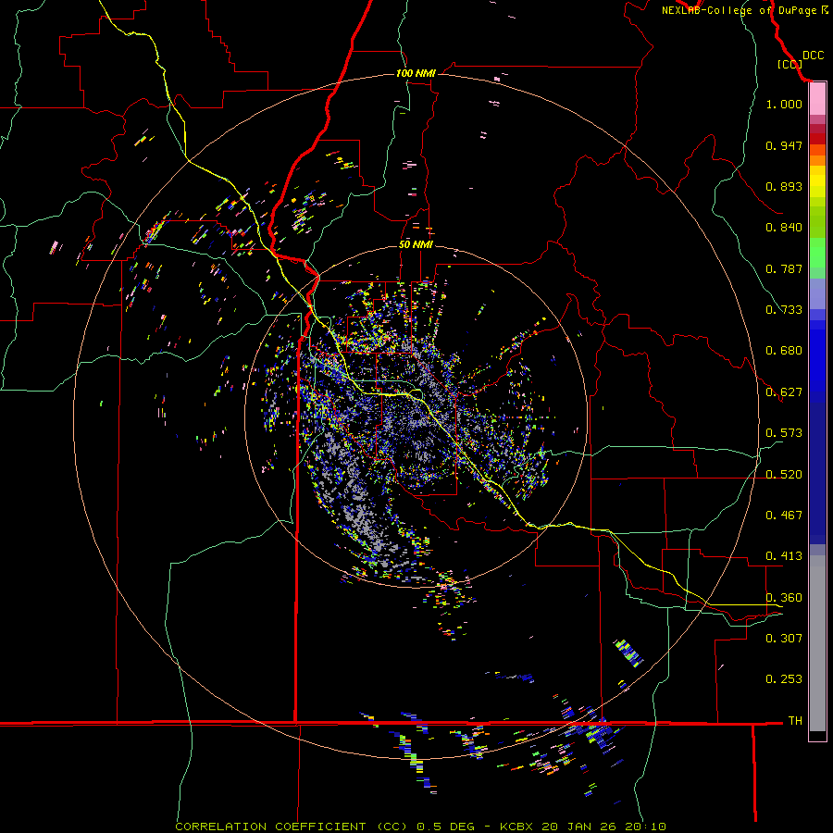This screenshot has height=833, width=833.
Task: Click the 0.733 scale value
Action: coord(784,310)
